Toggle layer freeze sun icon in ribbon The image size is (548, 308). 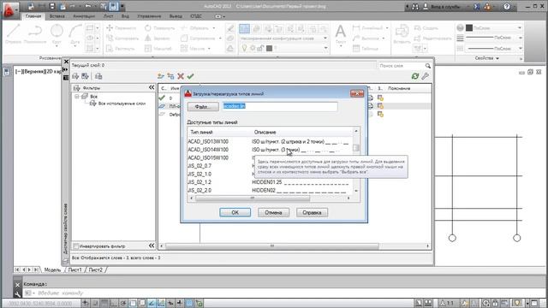pyautogui.click(x=253, y=49)
